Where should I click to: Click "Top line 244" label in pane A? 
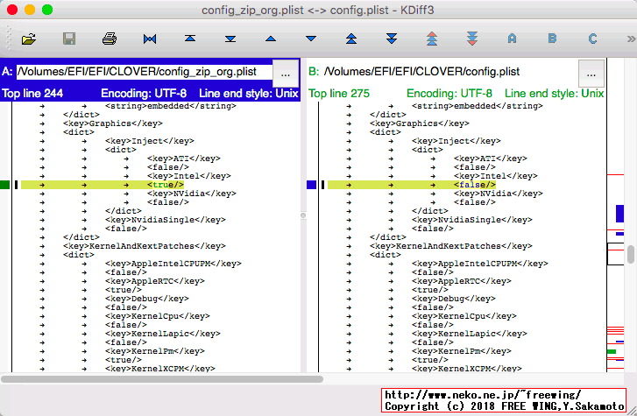point(32,94)
